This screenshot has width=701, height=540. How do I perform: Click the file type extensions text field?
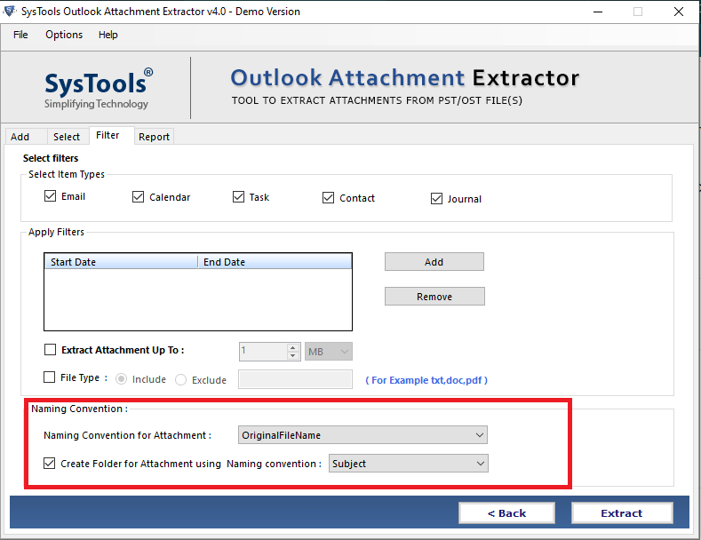[x=295, y=379]
